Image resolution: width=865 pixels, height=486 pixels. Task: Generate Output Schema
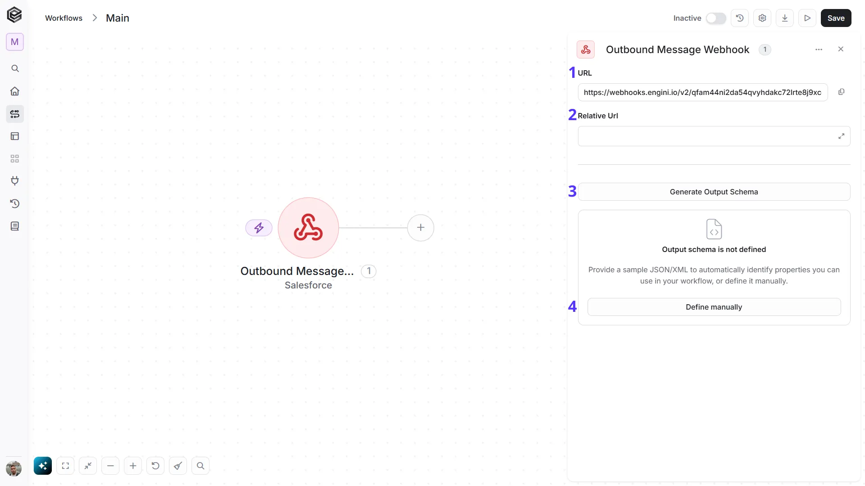[714, 192]
